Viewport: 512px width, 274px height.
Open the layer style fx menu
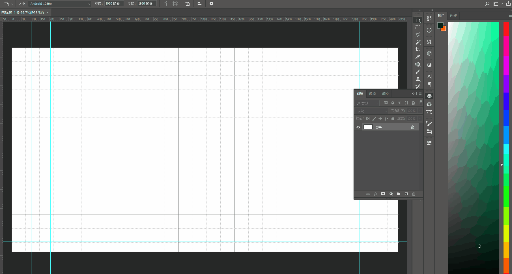[376, 194]
